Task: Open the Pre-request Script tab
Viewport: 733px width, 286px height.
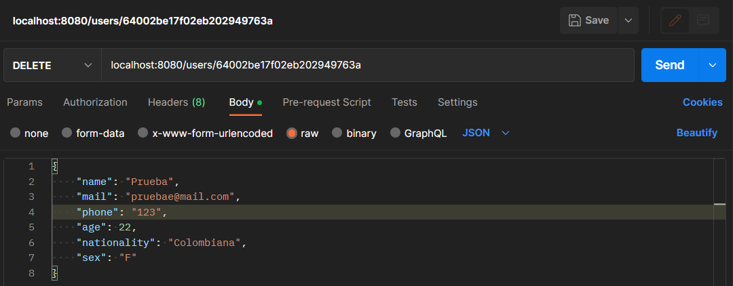Action: [326, 102]
